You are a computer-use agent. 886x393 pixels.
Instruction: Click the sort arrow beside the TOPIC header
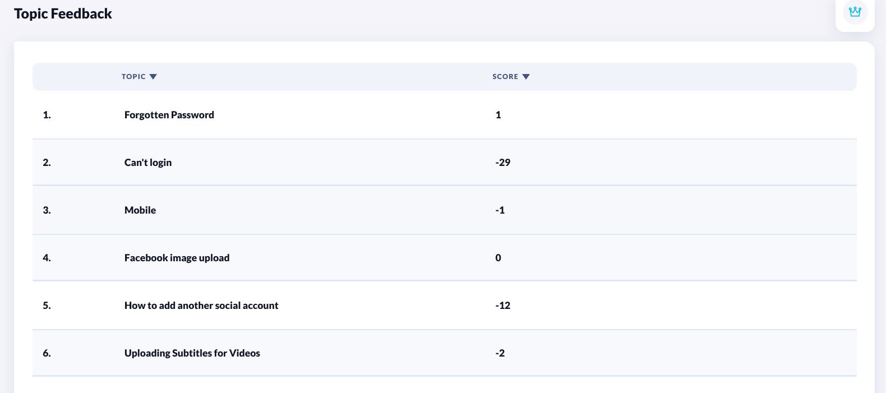tap(153, 77)
